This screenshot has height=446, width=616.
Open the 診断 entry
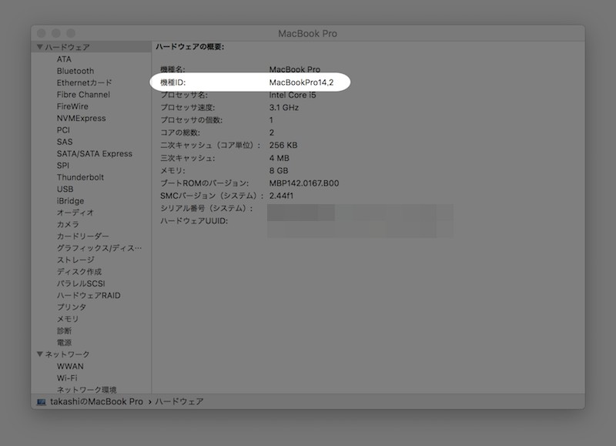coord(64,330)
